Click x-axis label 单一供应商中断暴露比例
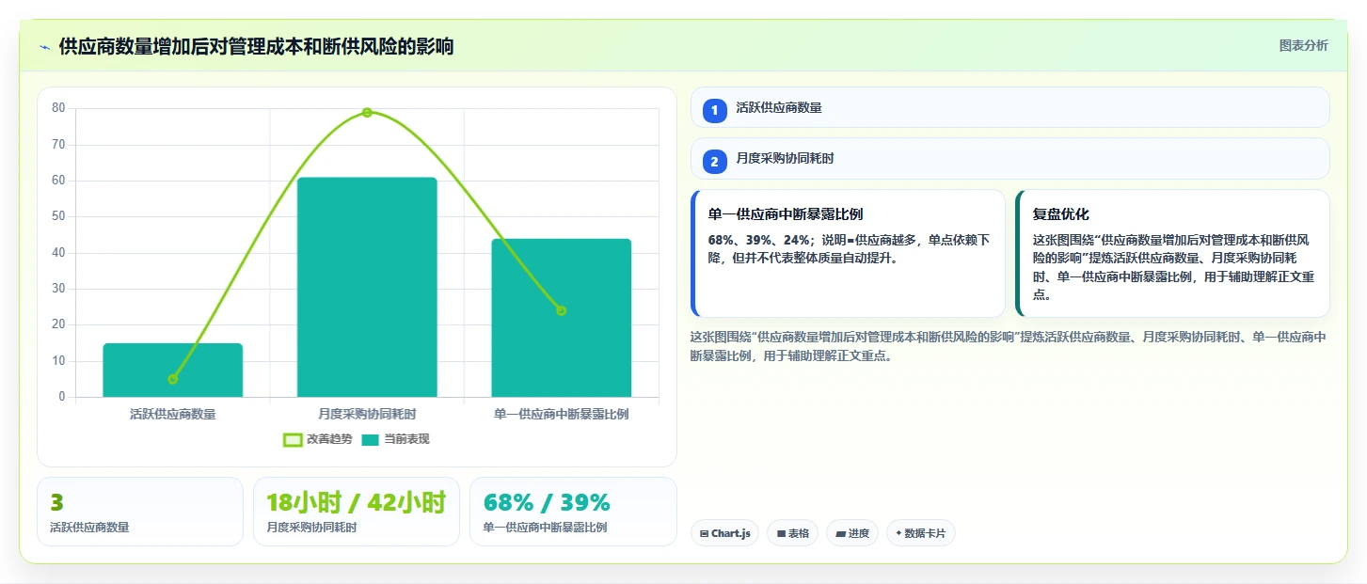 pyautogui.click(x=561, y=414)
